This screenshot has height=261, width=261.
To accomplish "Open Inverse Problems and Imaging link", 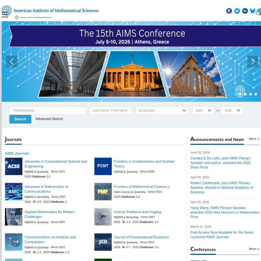I will pos(137,212).
